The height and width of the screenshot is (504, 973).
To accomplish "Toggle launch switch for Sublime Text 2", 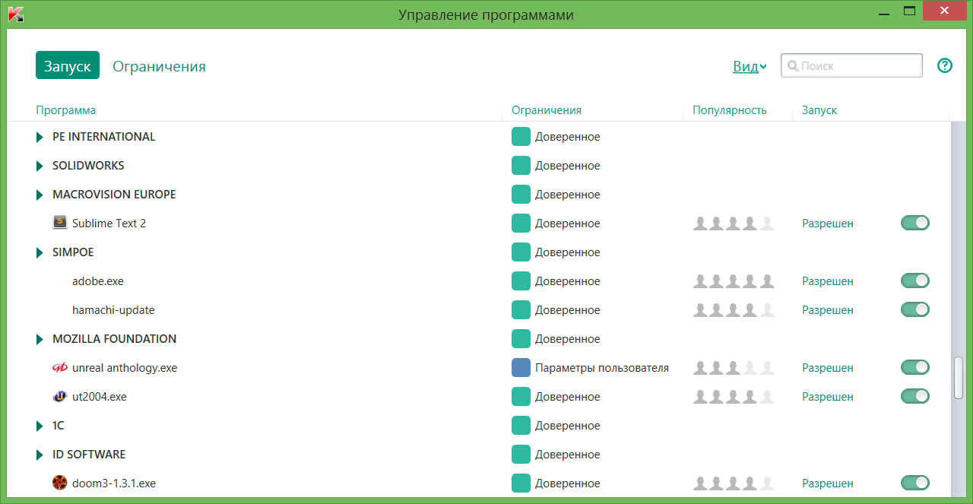I will (x=915, y=223).
